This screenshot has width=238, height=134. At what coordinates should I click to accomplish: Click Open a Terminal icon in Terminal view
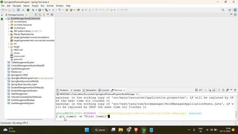point(196,90)
